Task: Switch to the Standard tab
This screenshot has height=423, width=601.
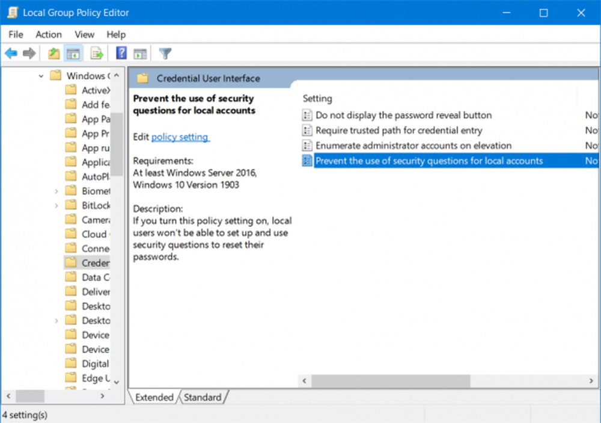Action: pos(203,397)
